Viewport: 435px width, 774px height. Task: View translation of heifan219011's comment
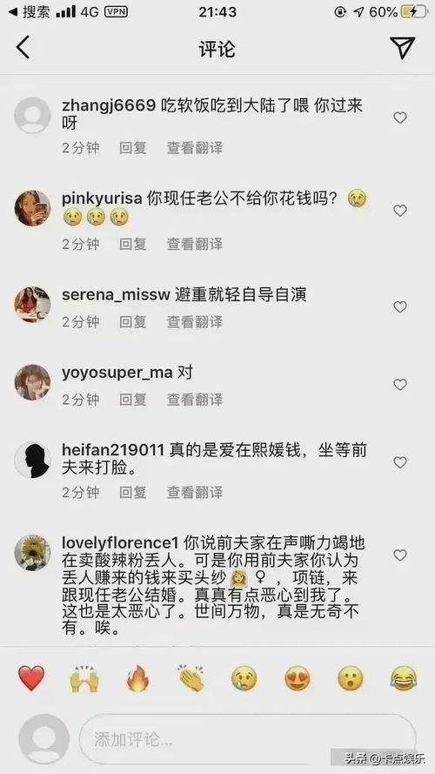(x=195, y=492)
